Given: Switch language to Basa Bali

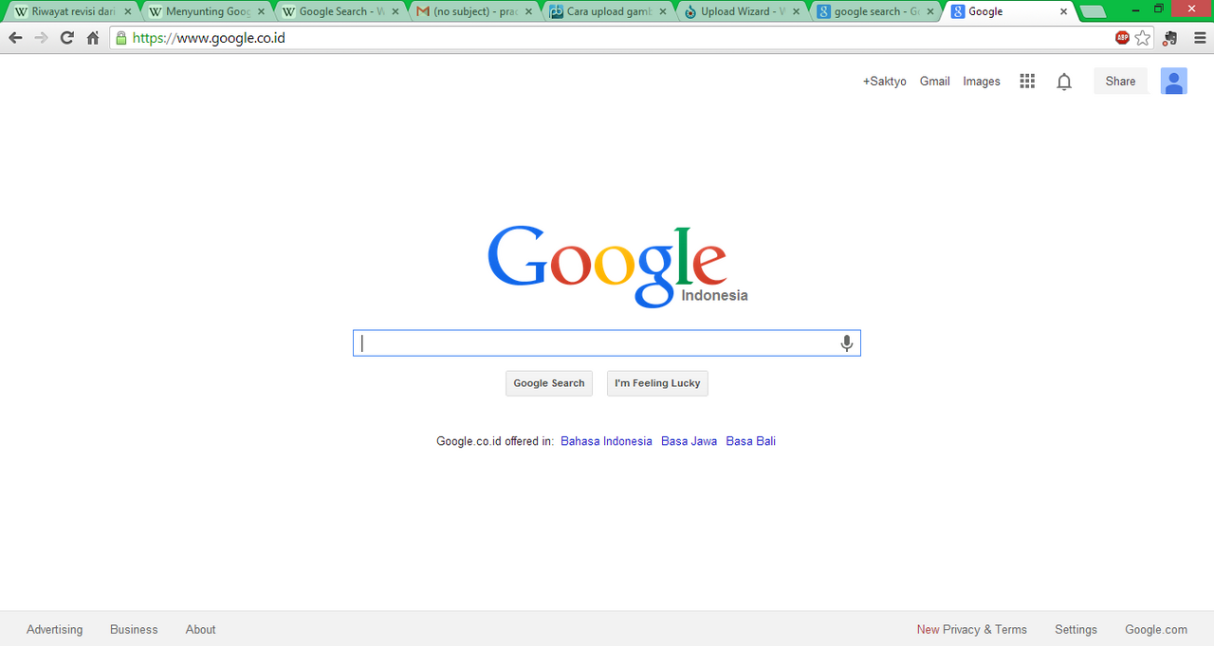Looking at the screenshot, I should 750,441.
